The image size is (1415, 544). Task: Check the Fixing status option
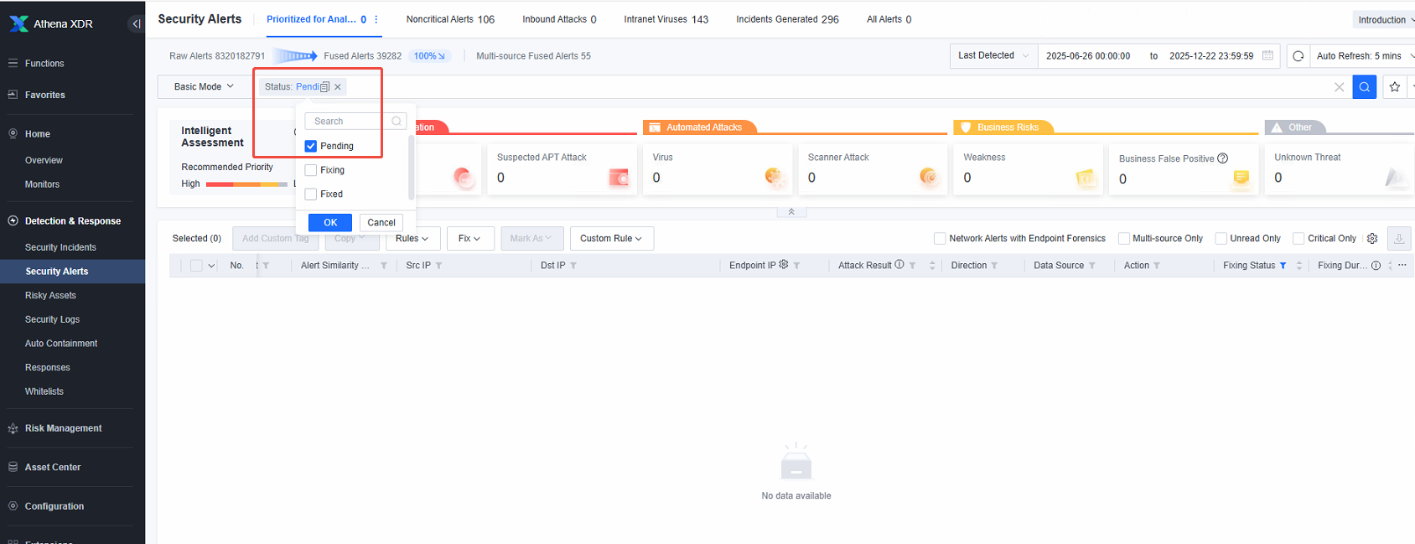[x=311, y=170]
